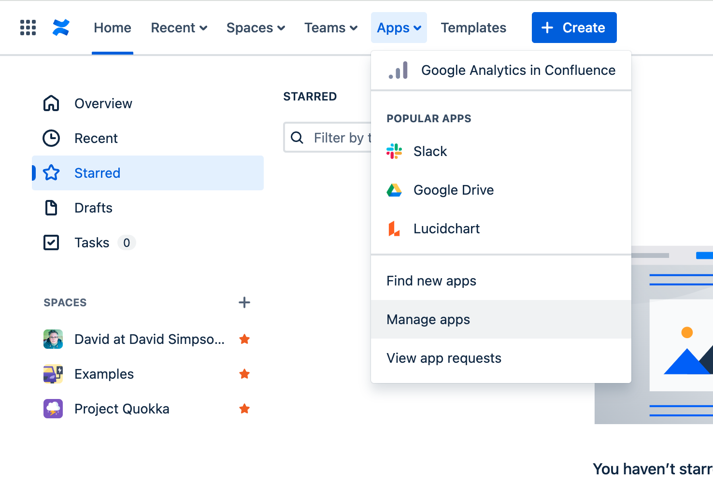The width and height of the screenshot is (713, 484).
Task: Unstar the Examples space
Action: tap(244, 374)
